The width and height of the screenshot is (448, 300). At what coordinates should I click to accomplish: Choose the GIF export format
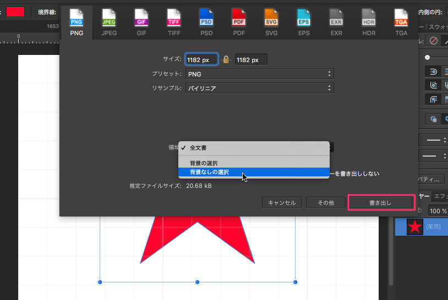pos(141,23)
